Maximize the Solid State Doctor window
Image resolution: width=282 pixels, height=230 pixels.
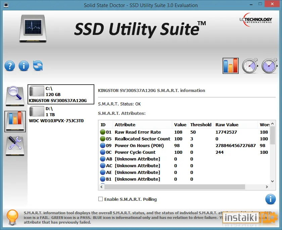pyautogui.click(x=260, y=4)
